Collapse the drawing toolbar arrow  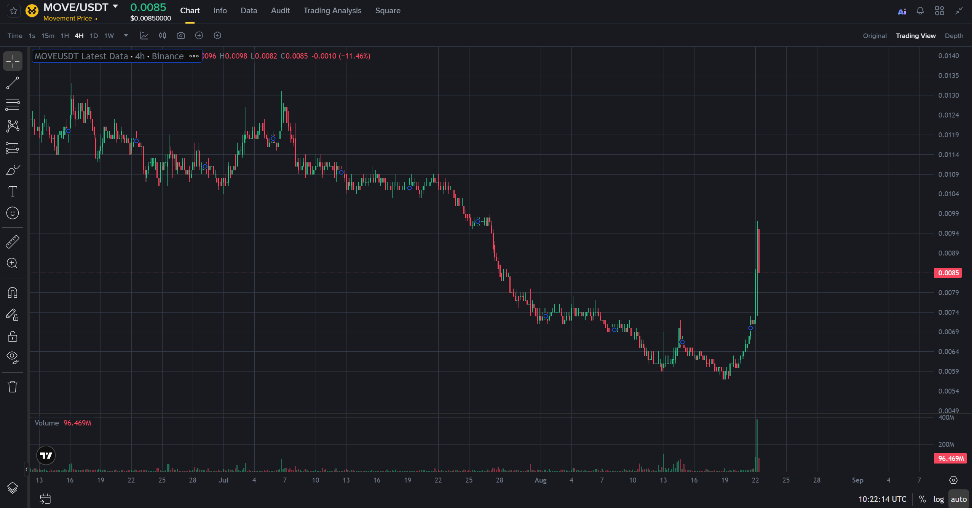26,469
